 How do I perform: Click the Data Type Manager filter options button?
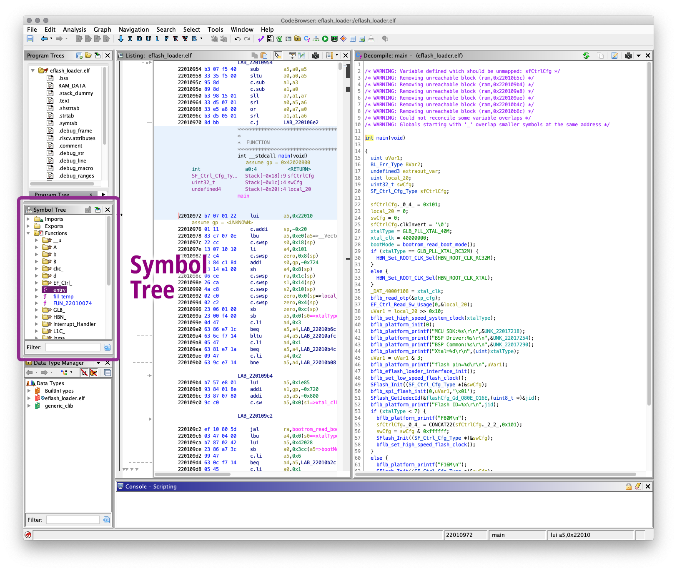click(106, 520)
